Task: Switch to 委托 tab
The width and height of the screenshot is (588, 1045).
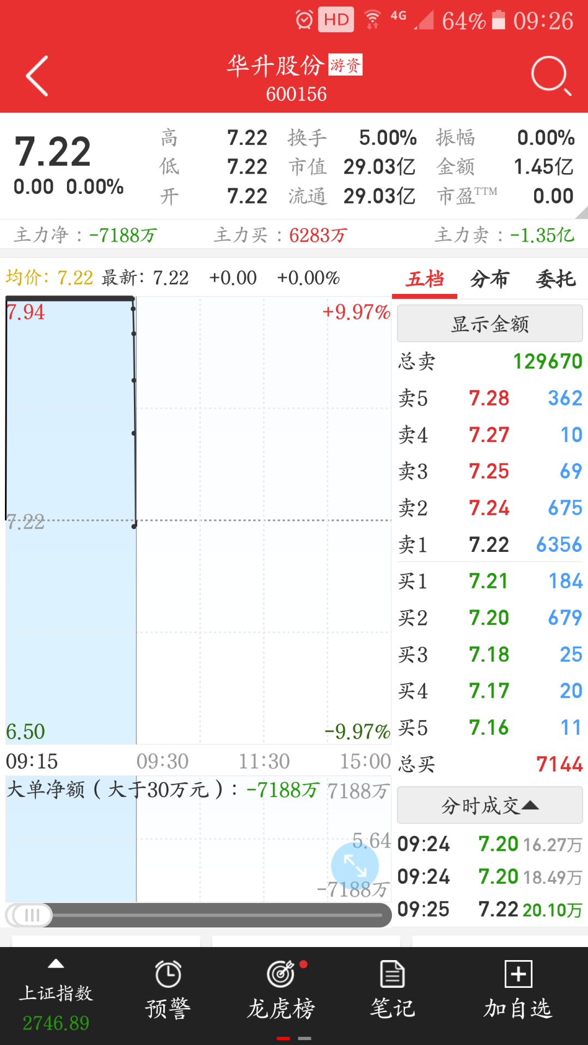Action: 555,279
